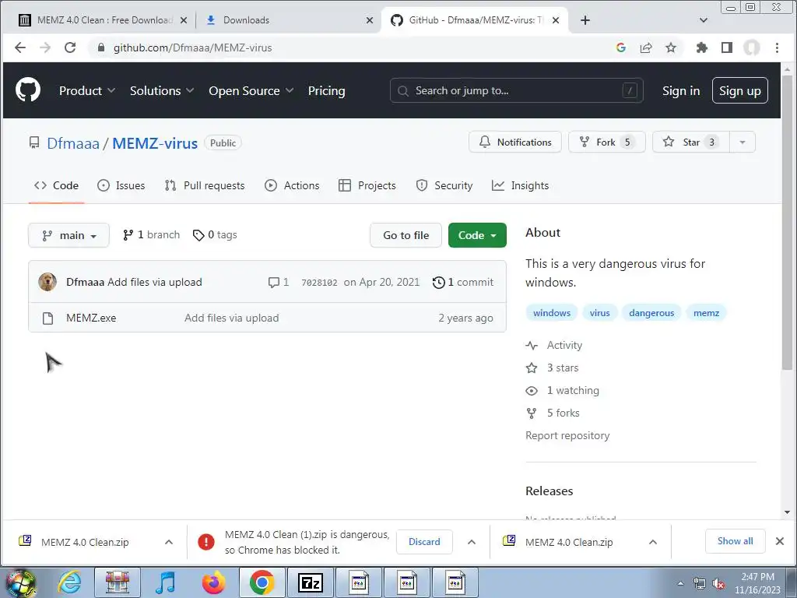Open the share icon in the address bar
This screenshot has width=797, height=598.
point(646,47)
